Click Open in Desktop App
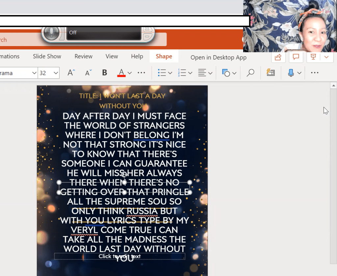337x276 pixels. 218,58
